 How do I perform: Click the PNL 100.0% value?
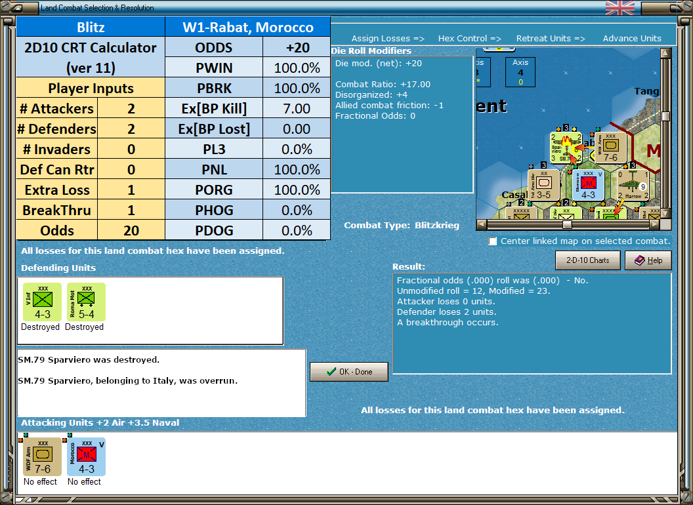pos(297,169)
